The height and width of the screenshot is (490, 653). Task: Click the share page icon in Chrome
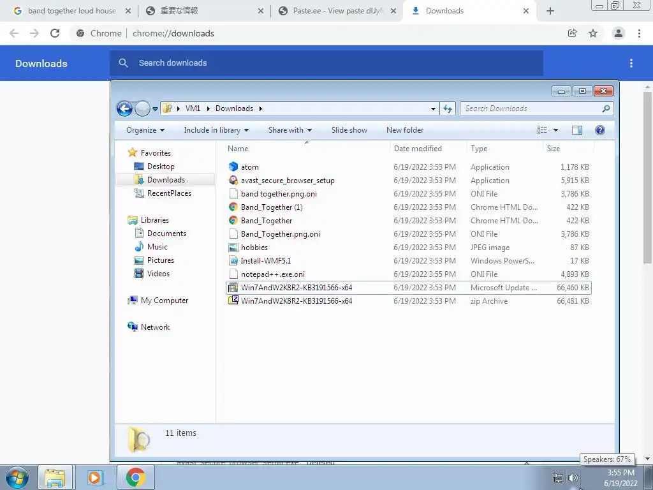[x=573, y=33]
